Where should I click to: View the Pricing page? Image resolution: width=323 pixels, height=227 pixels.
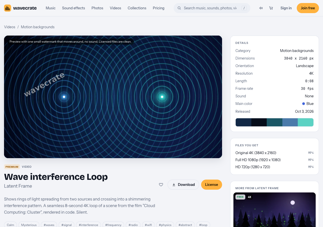(158, 8)
